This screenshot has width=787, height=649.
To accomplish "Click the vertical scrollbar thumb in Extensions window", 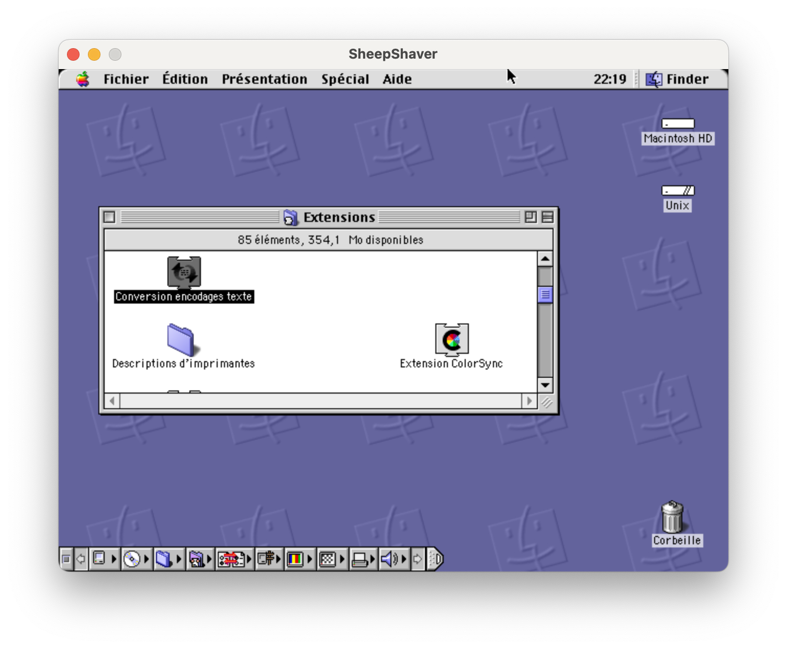I will pyautogui.click(x=545, y=295).
